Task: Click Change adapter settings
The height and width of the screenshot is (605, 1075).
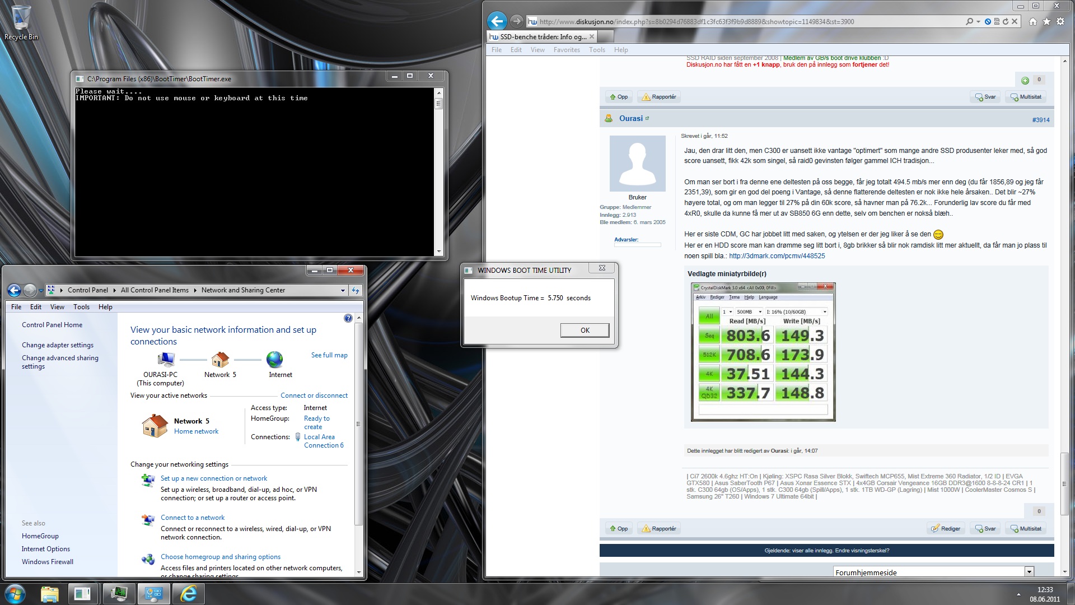Action: click(x=58, y=345)
